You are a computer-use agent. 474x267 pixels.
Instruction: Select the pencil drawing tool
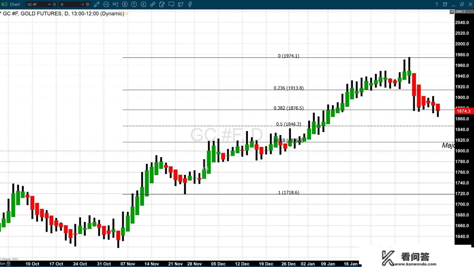97,4
